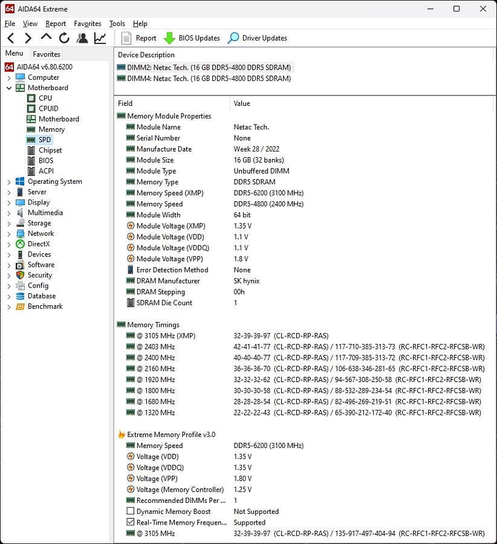Open the Tools menu
The image size is (497, 544).
point(117,24)
